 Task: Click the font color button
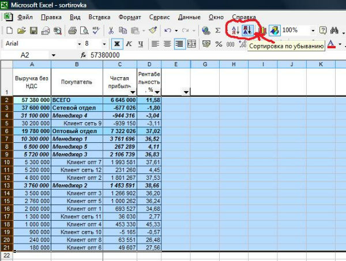click(x=331, y=43)
